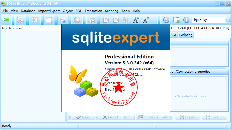This screenshot has width=232, height=130.
Task: Click the execute SQL checkered-flag icon
Action: click(x=63, y=20)
